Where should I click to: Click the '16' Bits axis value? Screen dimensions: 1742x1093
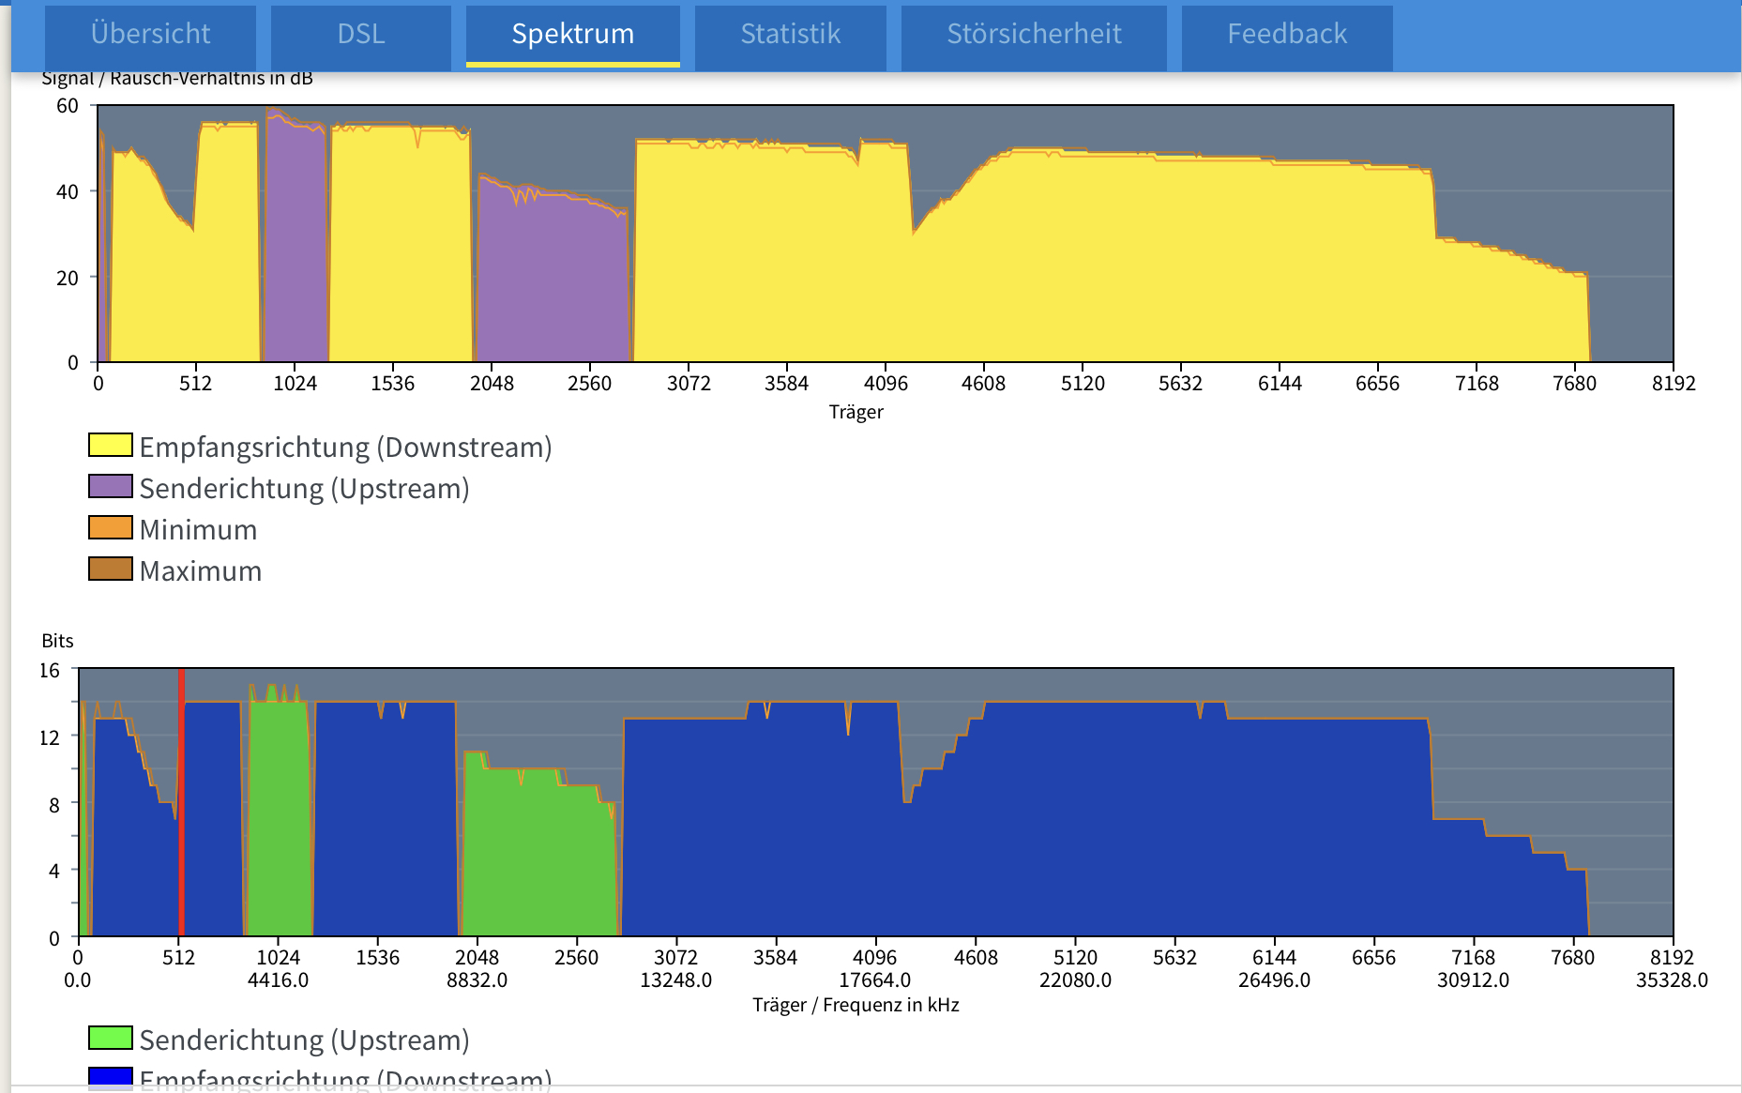click(x=50, y=671)
